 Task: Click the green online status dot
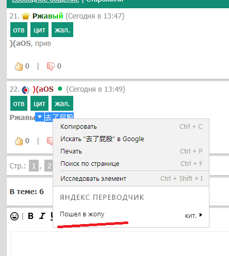coord(60,89)
